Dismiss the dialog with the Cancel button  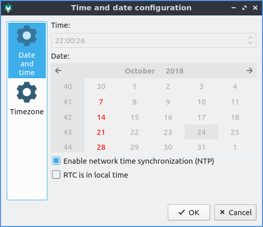coord(235,212)
